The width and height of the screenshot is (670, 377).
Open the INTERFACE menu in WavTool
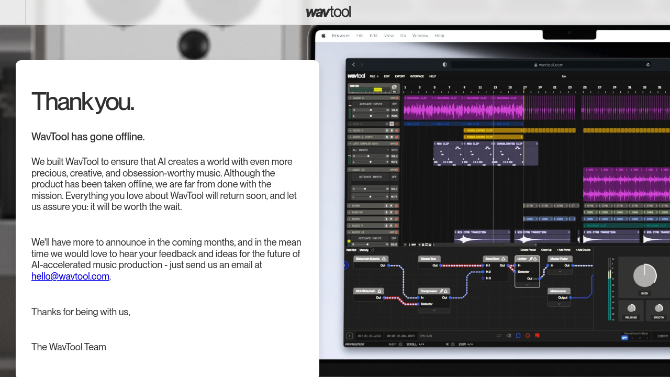417,76
